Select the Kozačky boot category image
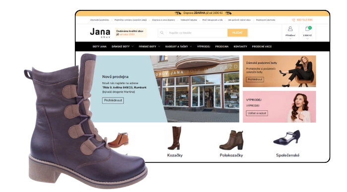The width and height of the screenshot is (347, 192). [x=174, y=138]
